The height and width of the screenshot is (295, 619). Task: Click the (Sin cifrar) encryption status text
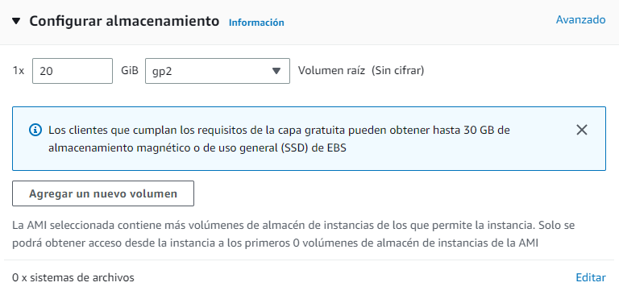(398, 71)
